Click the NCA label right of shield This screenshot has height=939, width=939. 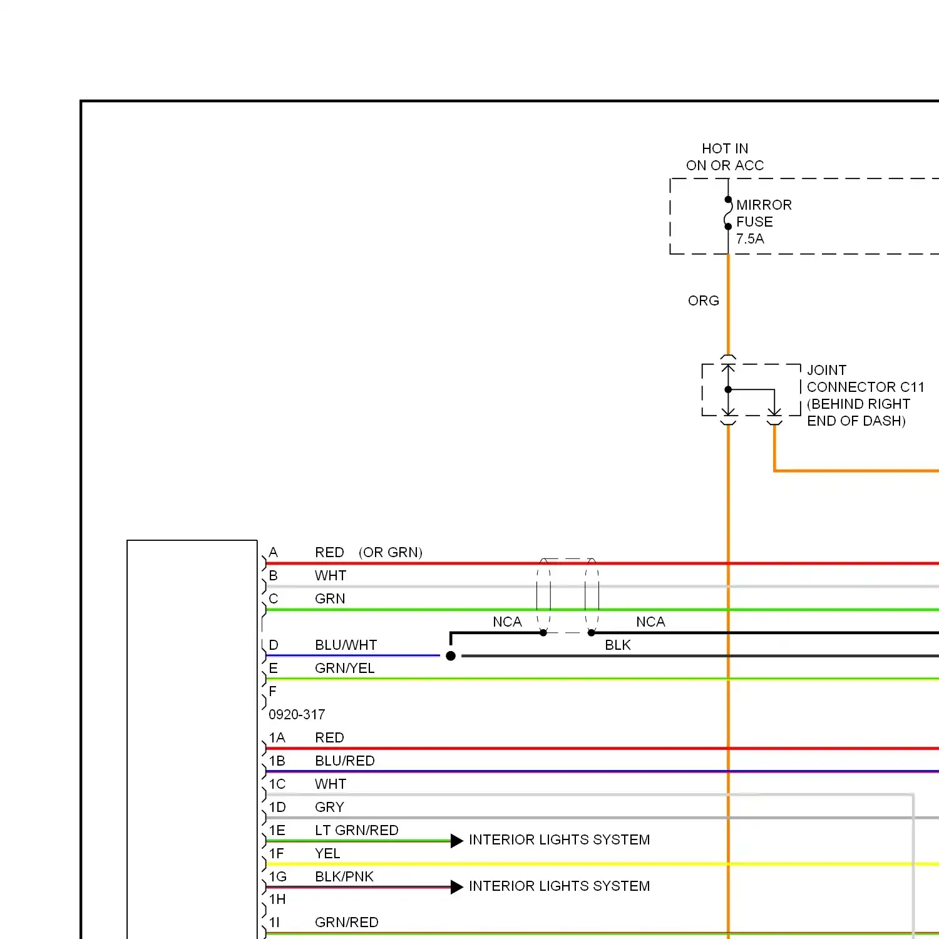click(x=650, y=622)
